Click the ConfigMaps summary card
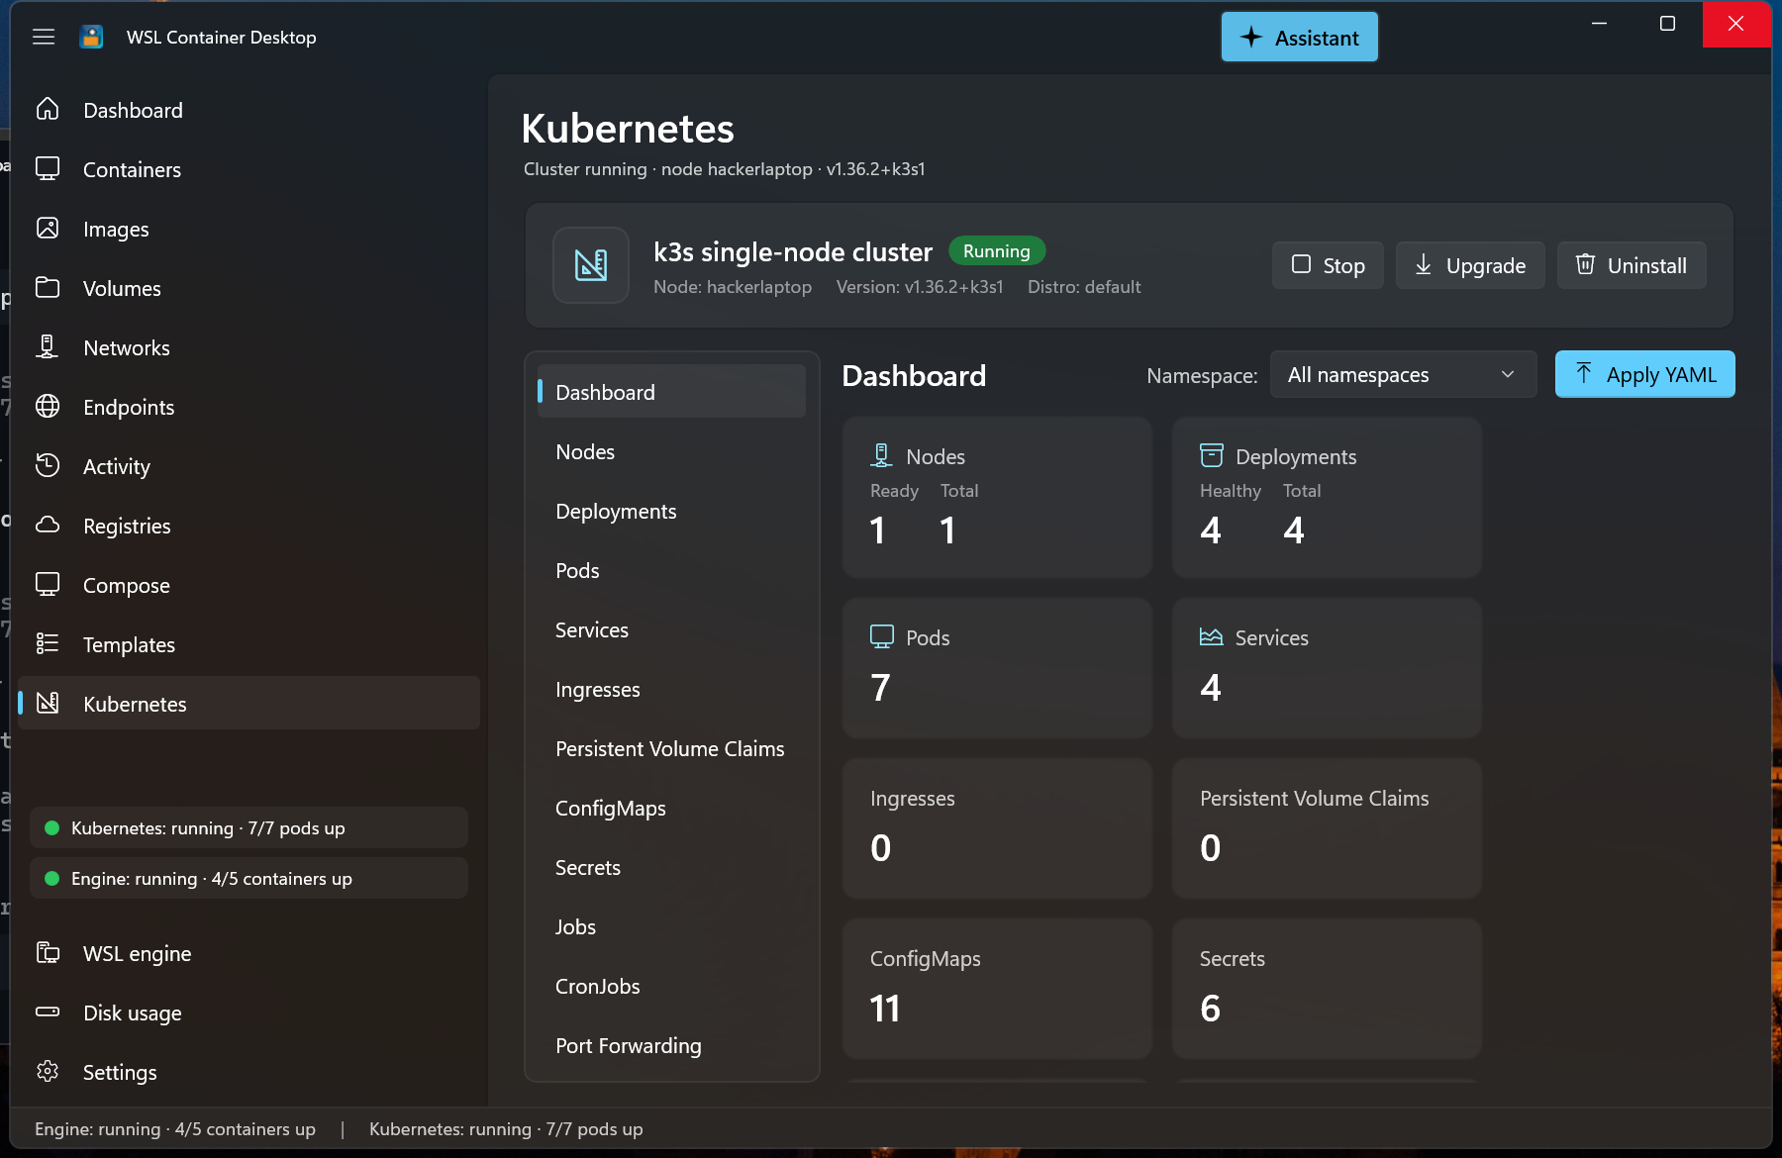 pyautogui.click(x=997, y=989)
